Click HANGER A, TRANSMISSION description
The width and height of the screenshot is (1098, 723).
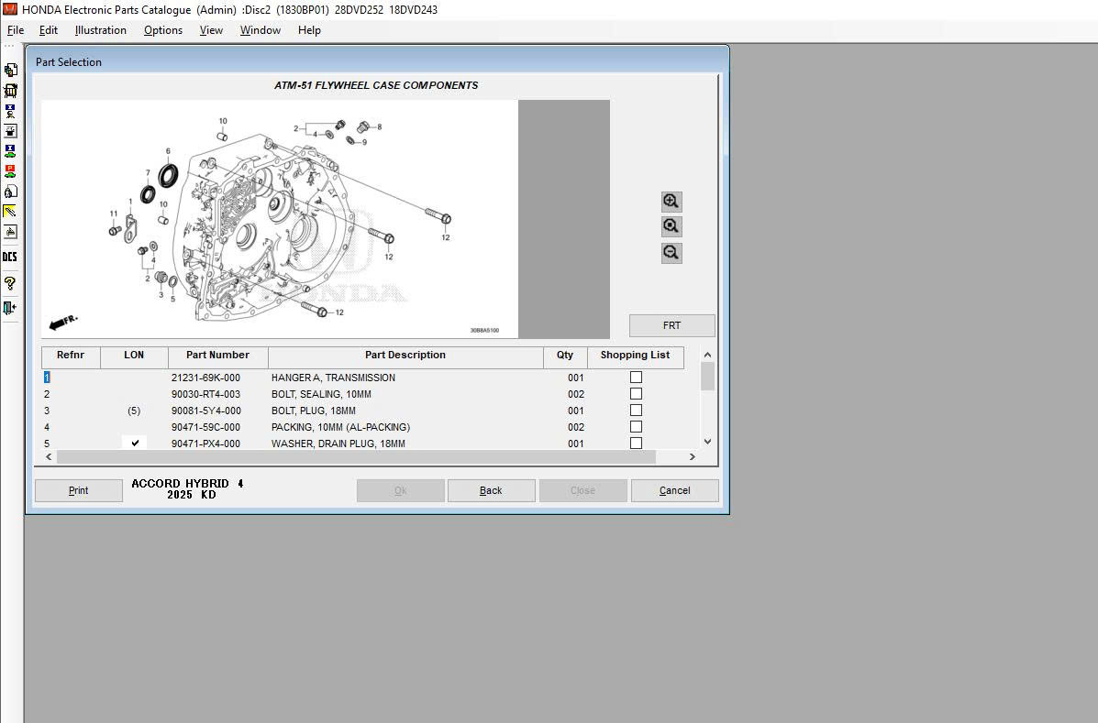coord(333,378)
